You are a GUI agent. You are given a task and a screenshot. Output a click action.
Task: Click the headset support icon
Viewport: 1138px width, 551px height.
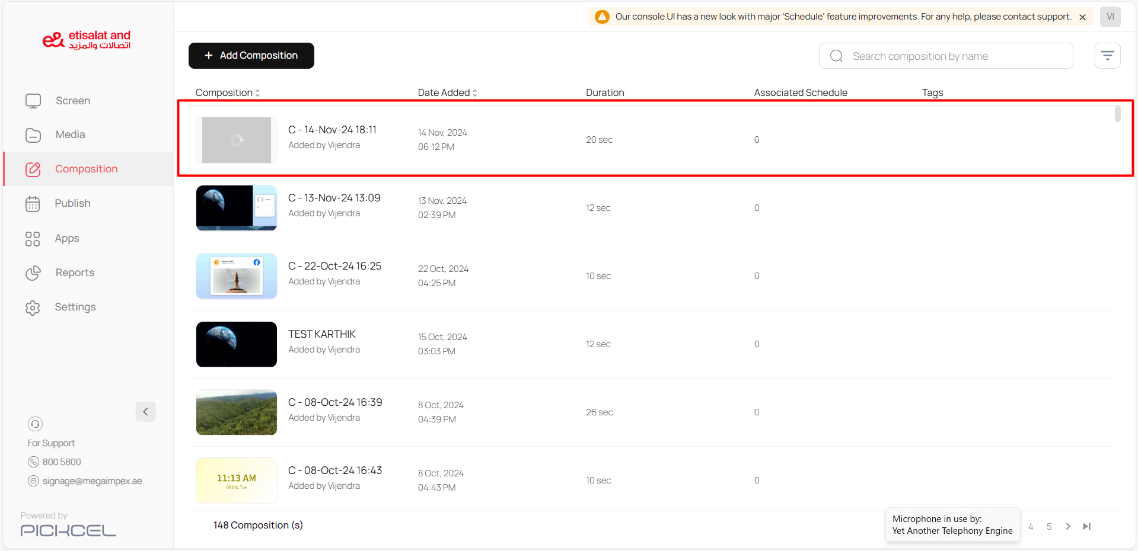(35, 424)
